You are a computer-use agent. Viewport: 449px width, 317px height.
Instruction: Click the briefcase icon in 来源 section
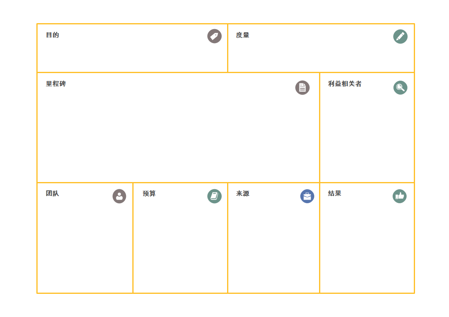[307, 196]
